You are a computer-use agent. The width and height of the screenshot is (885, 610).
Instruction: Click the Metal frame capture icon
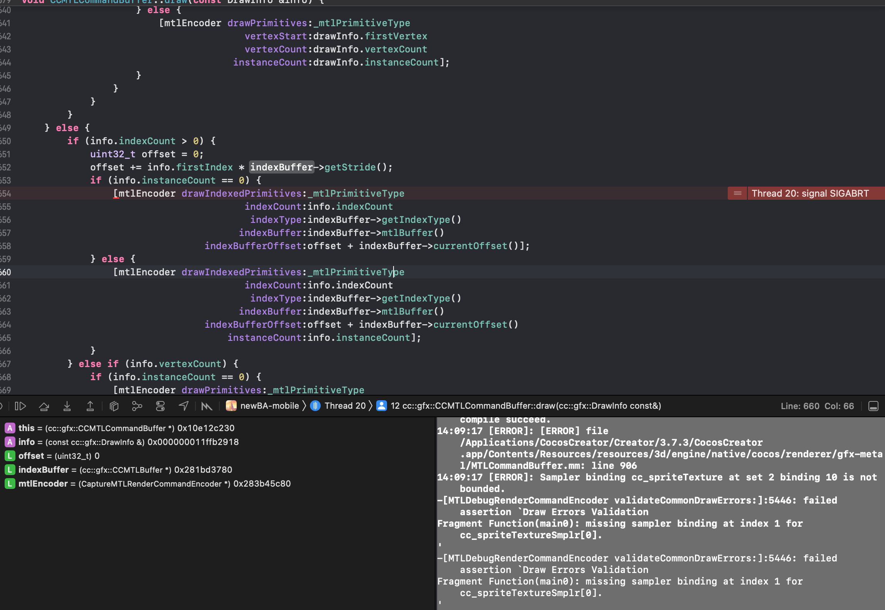[x=207, y=406]
